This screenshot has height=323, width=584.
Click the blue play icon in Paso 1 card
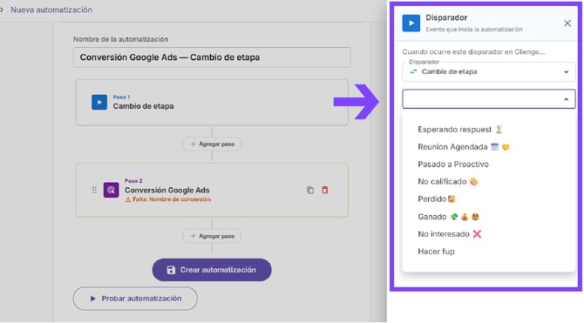pos(99,103)
